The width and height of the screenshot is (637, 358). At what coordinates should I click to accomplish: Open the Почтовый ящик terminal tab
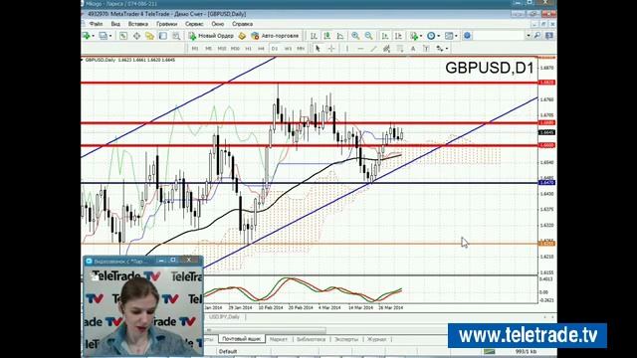242,339
